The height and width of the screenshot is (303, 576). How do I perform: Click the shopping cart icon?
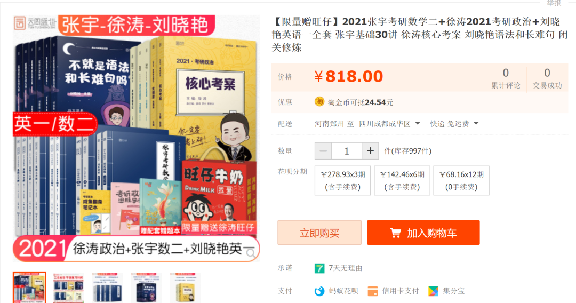click(396, 233)
